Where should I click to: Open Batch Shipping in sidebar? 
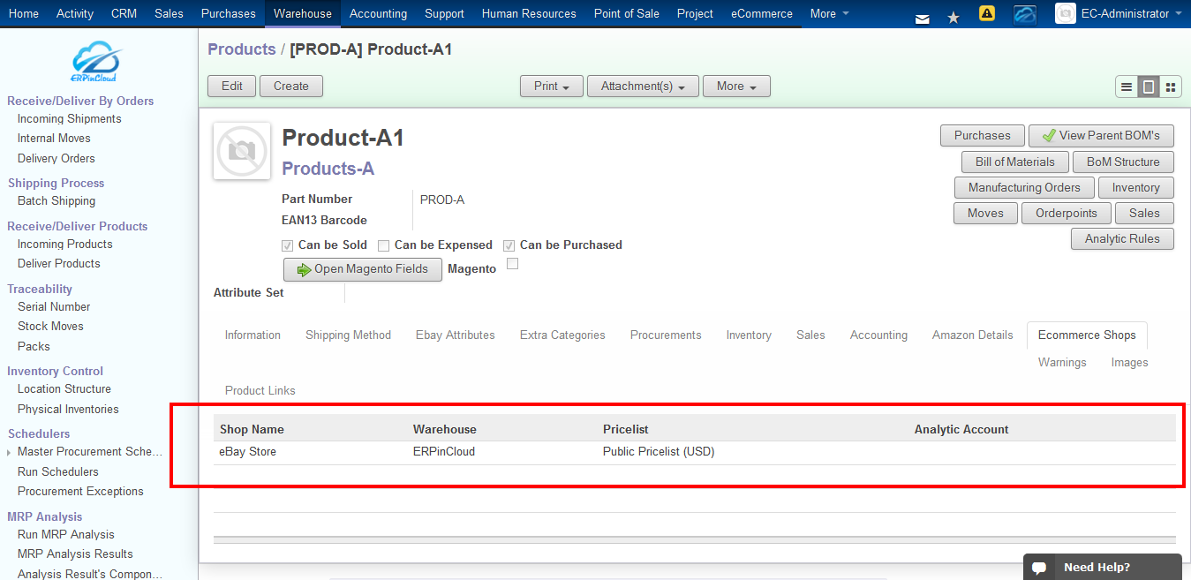pos(57,201)
